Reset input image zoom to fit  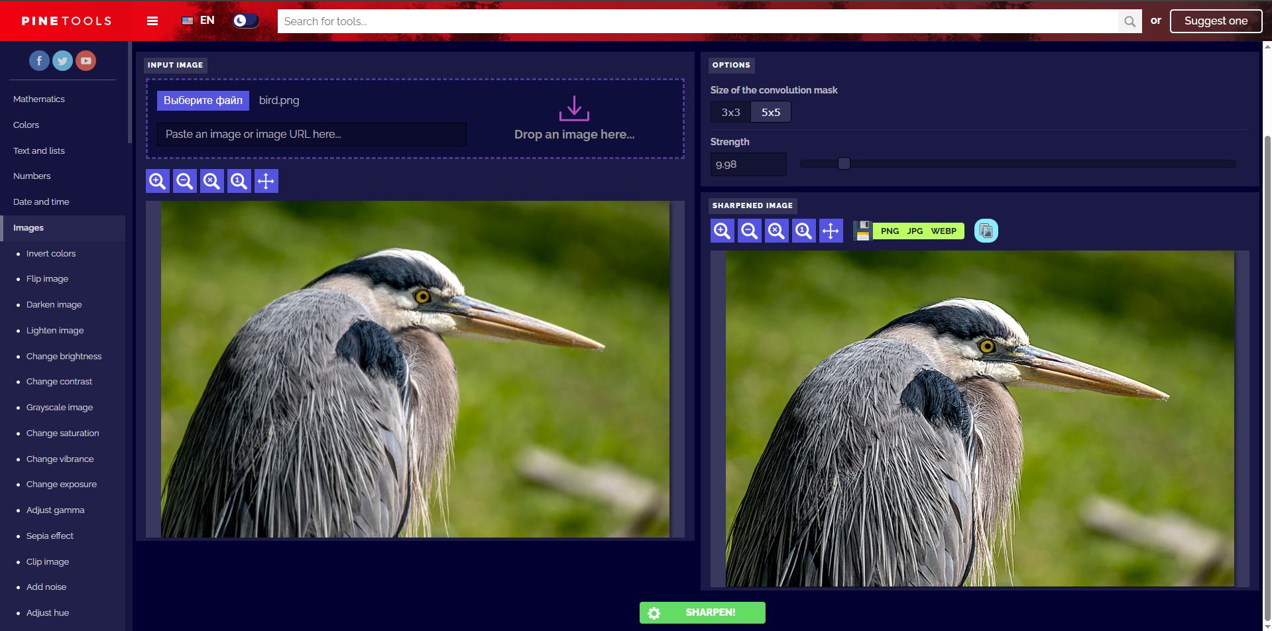click(211, 180)
